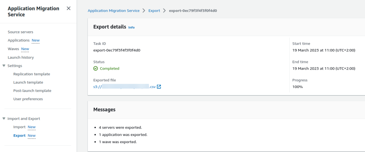
Task: Open User preferences settings
Action: pos(28,99)
